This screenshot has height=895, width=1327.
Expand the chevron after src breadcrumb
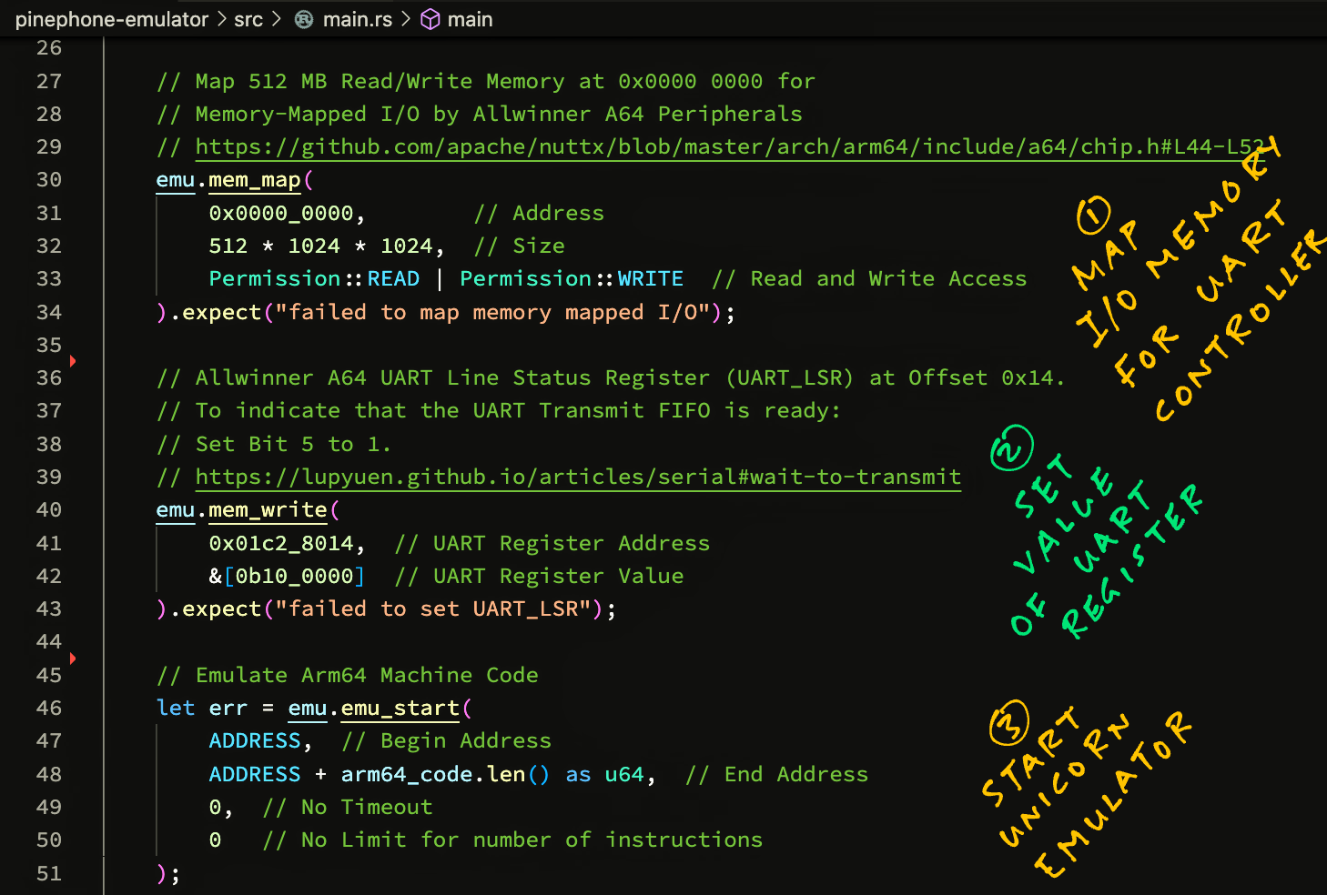click(276, 19)
